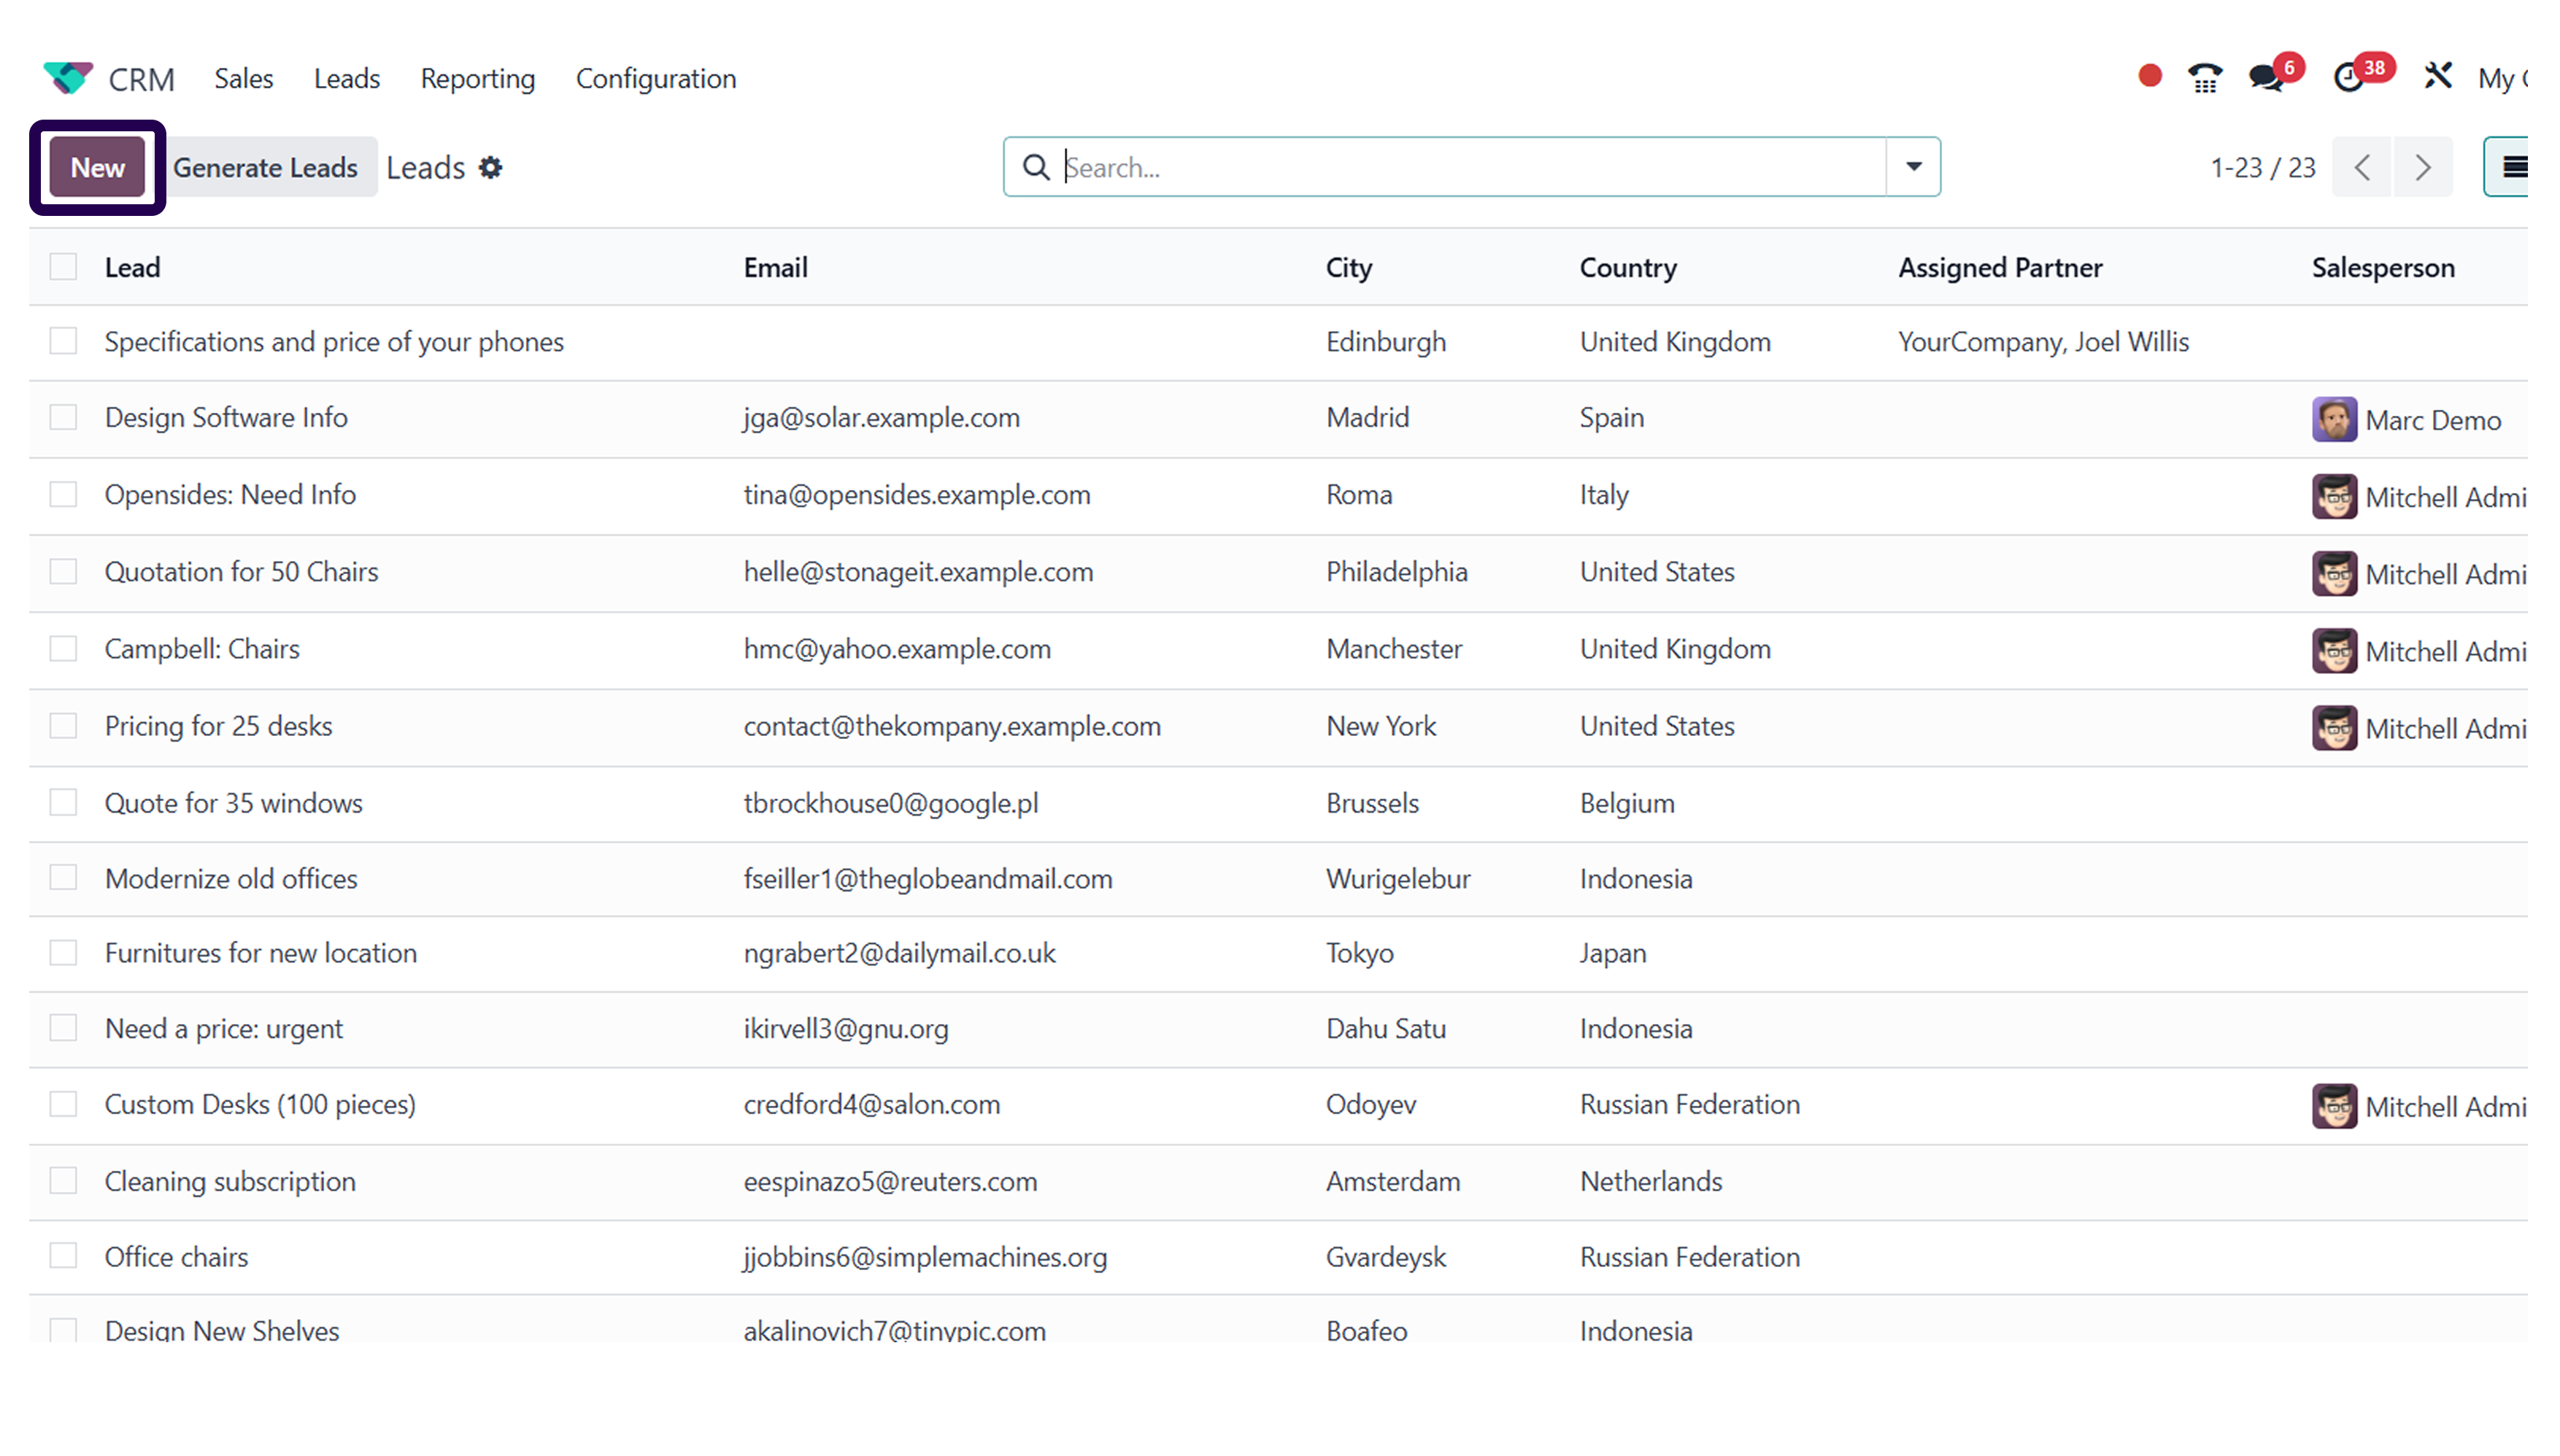Open lead 'Specifications and price of your phones'
This screenshot has height=1456, width=2560.
334,341
